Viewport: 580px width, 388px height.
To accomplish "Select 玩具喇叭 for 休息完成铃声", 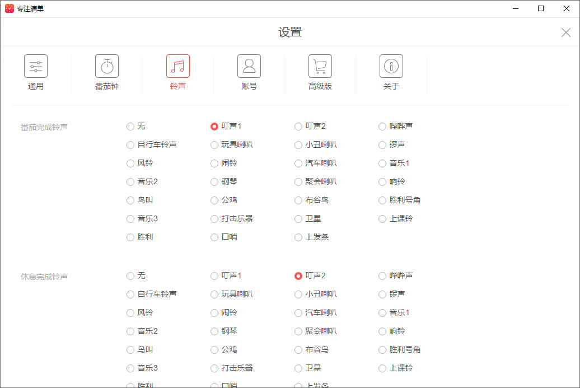I will pyautogui.click(x=214, y=294).
